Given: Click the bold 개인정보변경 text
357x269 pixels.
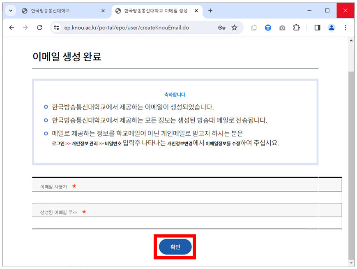Looking at the screenshot, I should (180, 144).
